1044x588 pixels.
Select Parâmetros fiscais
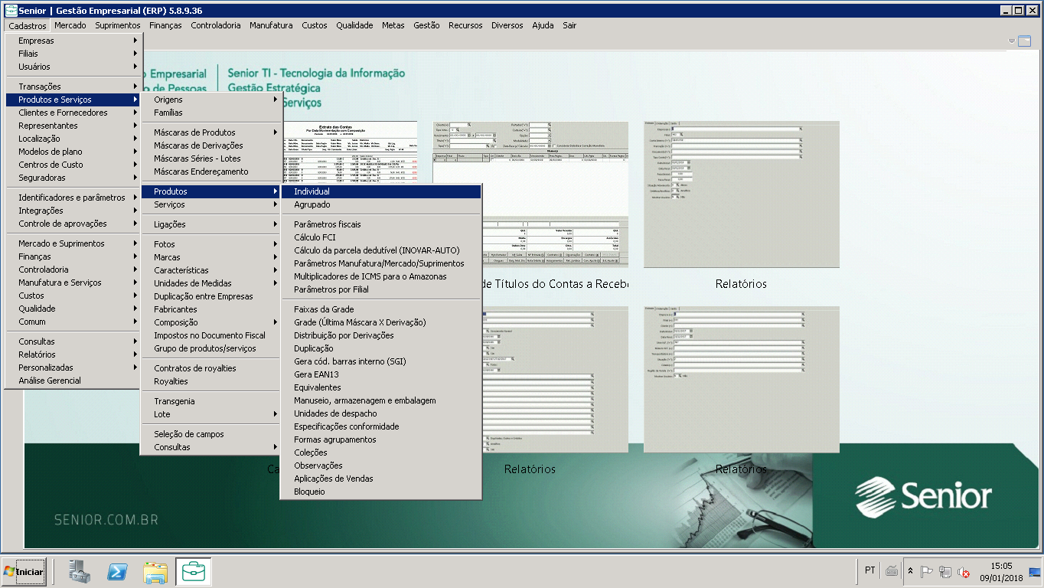click(x=381, y=224)
